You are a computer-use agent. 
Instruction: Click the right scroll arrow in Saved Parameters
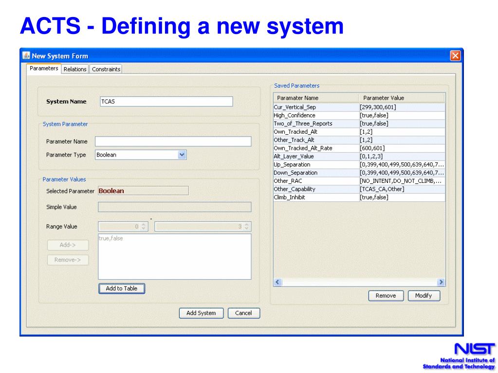tap(441, 282)
